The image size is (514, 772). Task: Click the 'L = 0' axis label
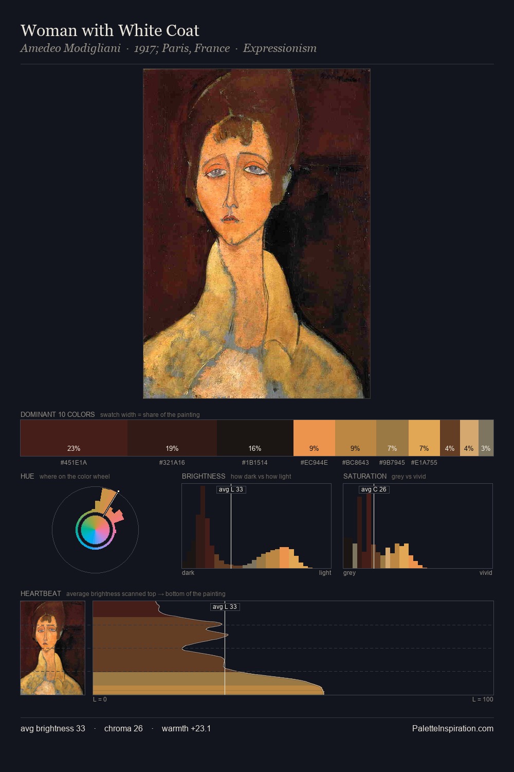tap(100, 699)
